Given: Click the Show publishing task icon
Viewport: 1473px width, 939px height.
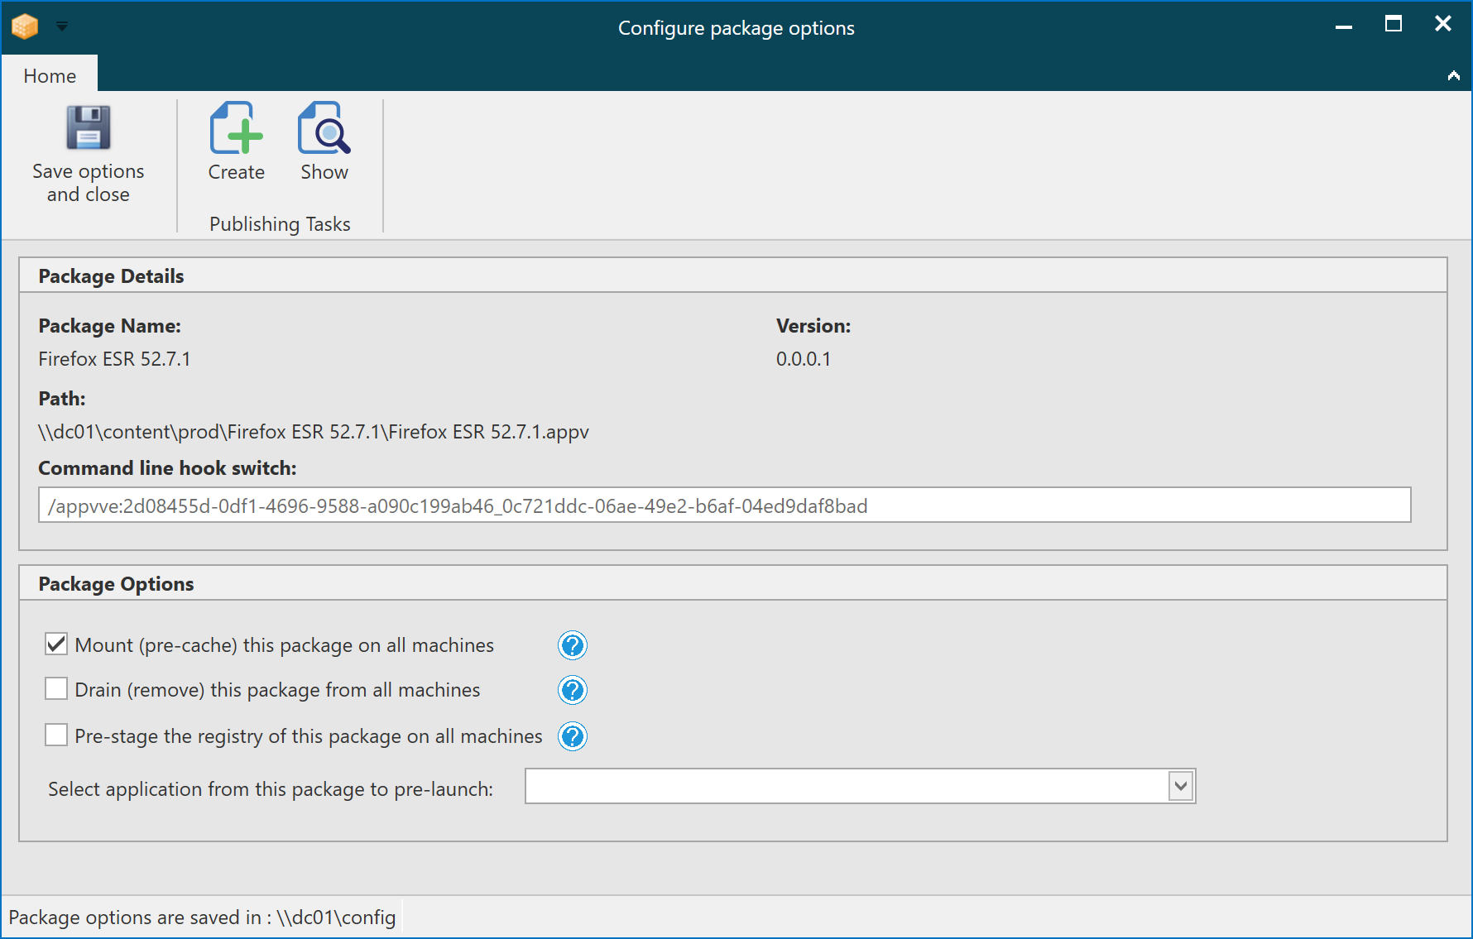Looking at the screenshot, I should pyautogui.click(x=324, y=129).
